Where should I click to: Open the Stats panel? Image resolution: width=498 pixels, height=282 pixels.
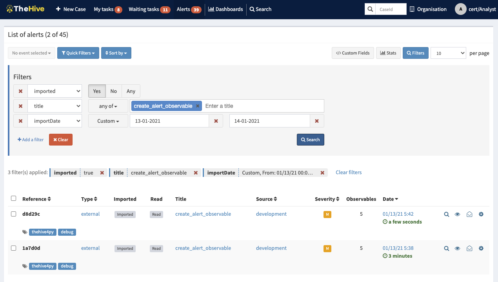click(x=388, y=53)
